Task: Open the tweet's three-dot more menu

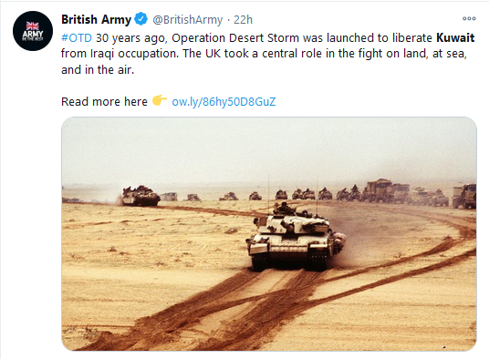Action: click(469, 19)
